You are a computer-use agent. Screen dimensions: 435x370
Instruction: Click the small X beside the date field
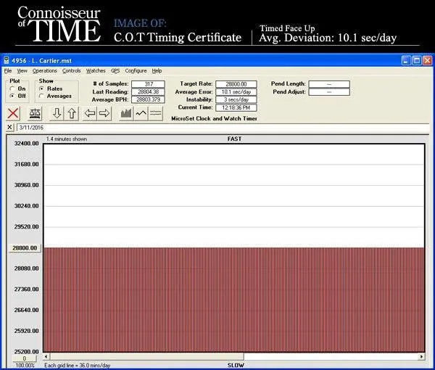coord(9,127)
